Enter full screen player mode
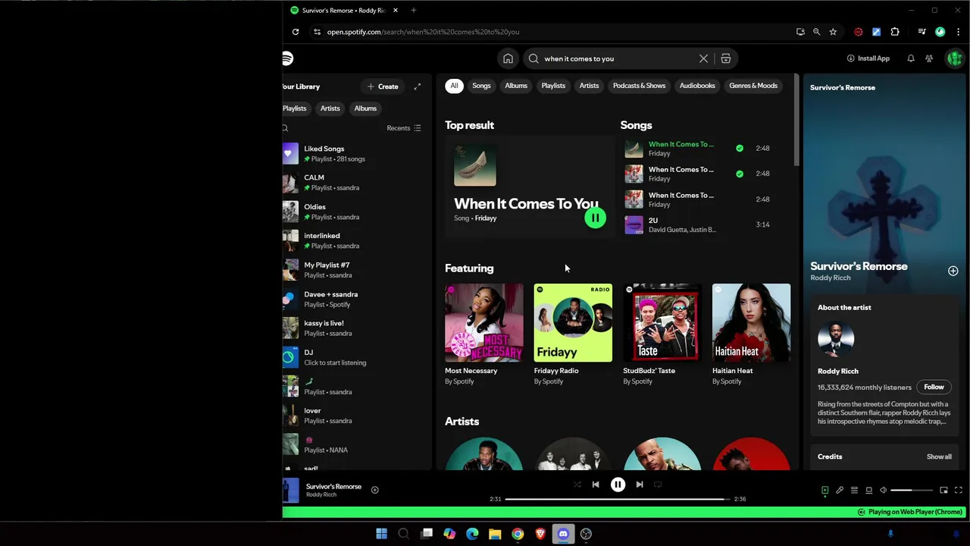970x546 pixels. (958, 491)
